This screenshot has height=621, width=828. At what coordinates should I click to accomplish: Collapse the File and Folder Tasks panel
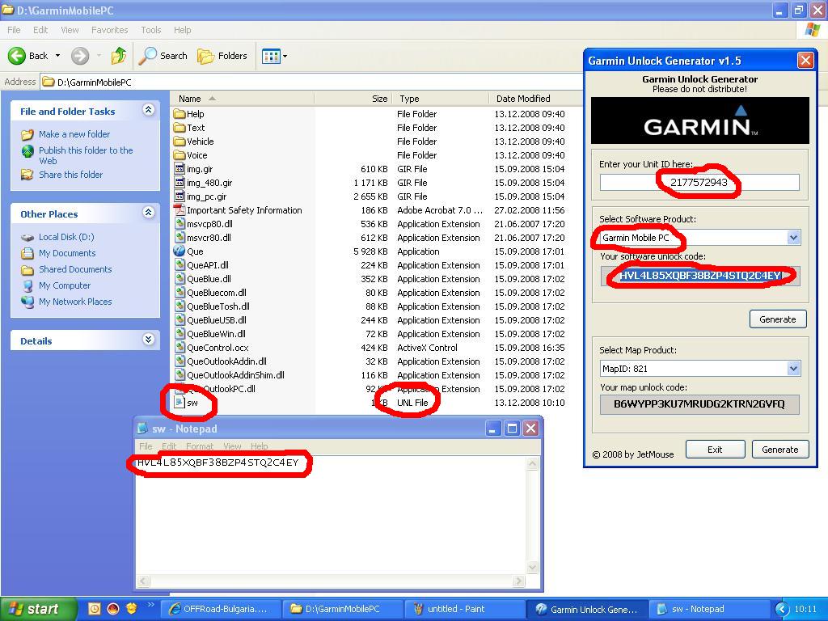(x=148, y=111)
